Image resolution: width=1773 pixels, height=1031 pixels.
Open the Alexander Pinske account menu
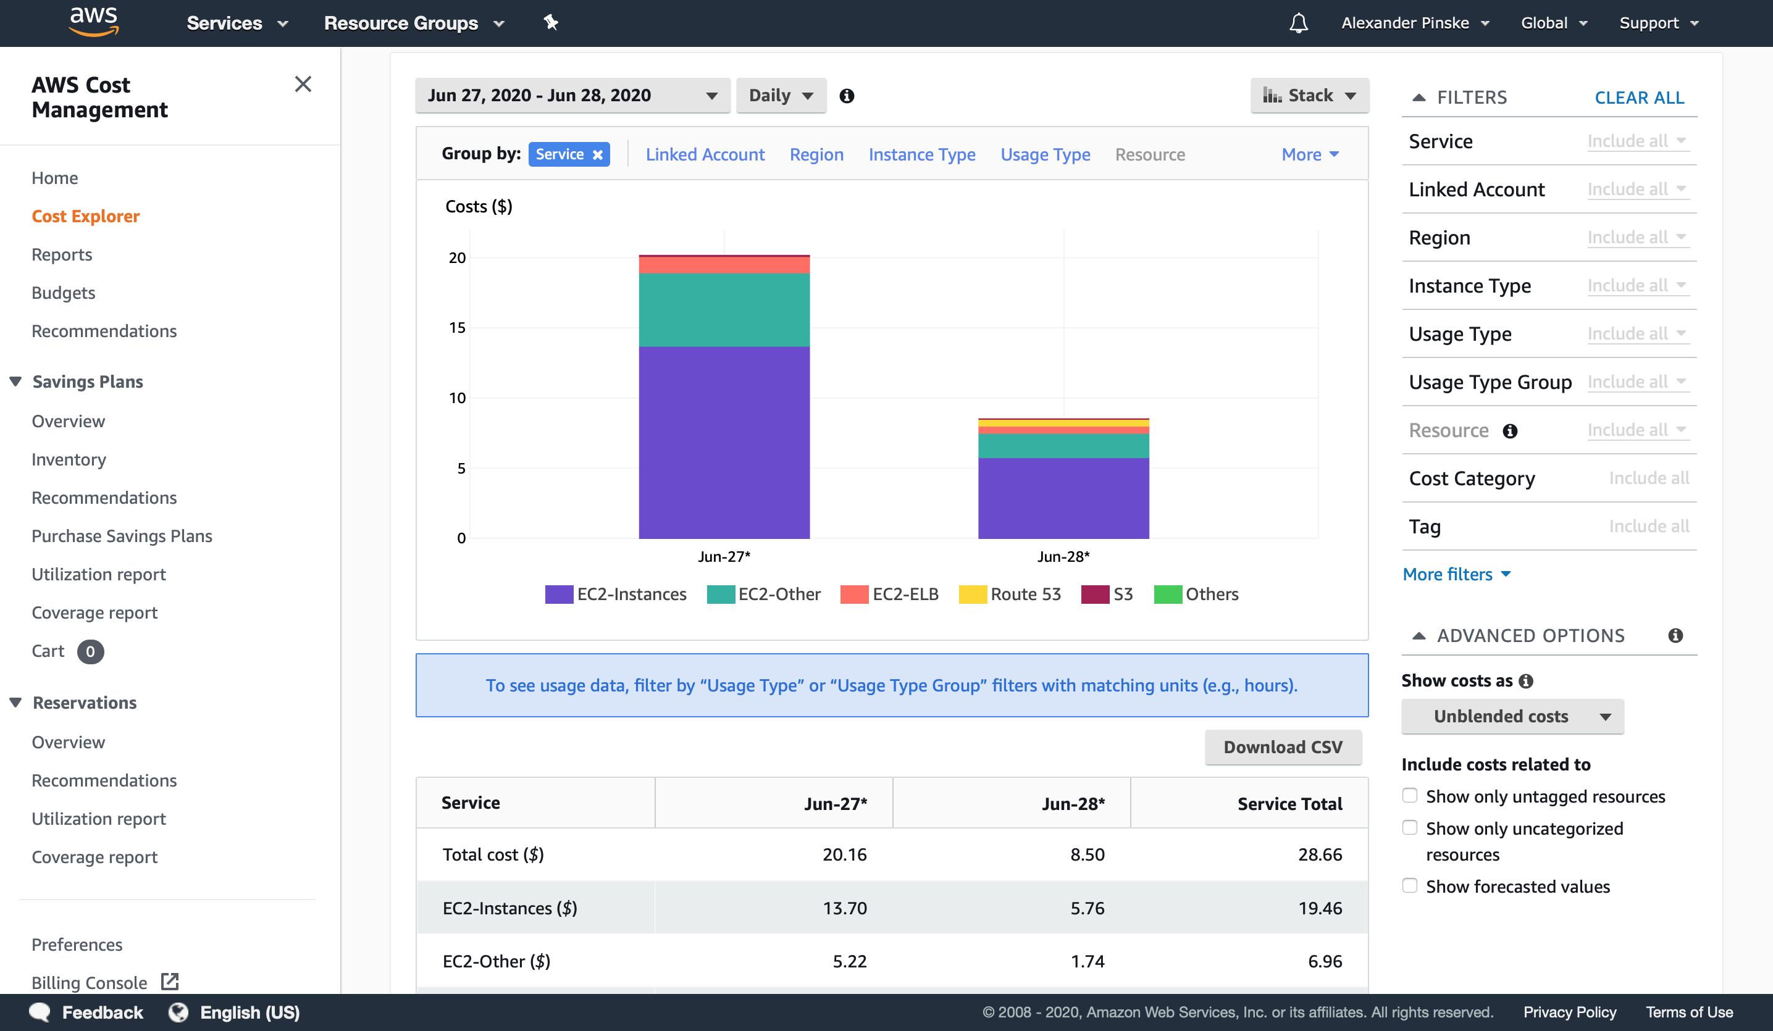tap(1415, 23)
